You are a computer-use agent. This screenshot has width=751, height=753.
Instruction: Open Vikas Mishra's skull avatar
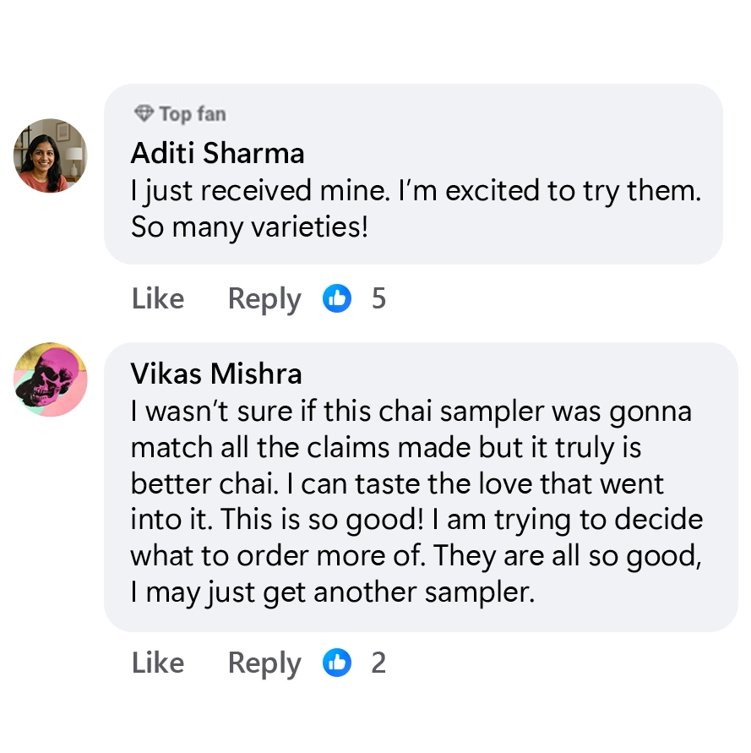pos(51,380)
